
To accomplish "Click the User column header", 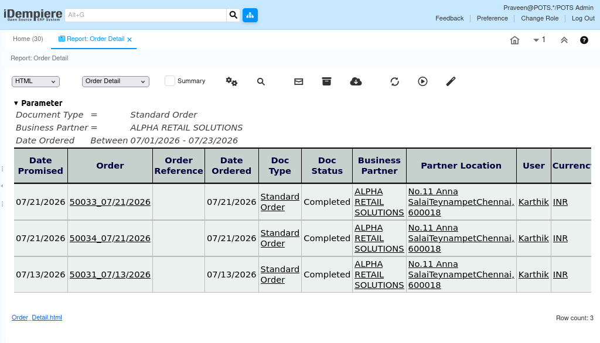I will click(x=534, y=166).
